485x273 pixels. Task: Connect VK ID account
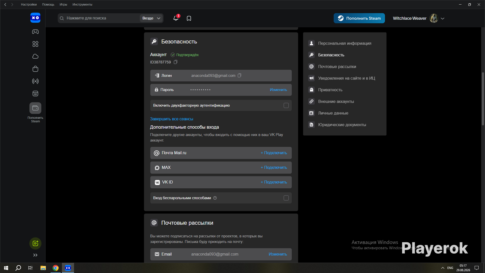tap(274, 182)
